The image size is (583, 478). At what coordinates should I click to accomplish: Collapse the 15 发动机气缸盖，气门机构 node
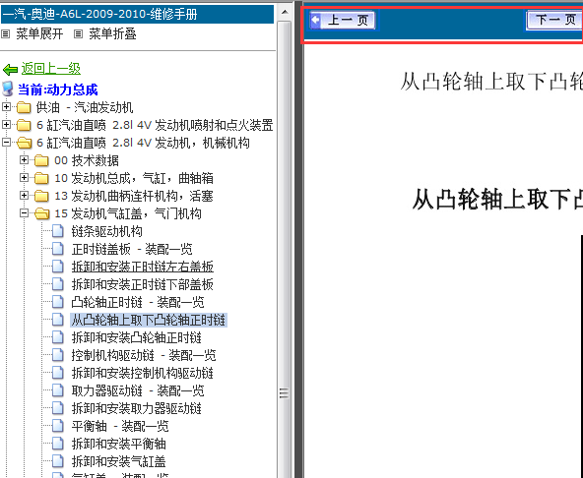coord(24,213)
